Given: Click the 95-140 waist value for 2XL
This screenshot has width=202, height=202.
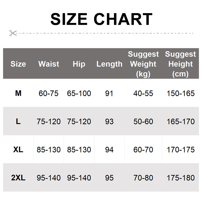Looking at the screenshot, I should coord(49,178).
